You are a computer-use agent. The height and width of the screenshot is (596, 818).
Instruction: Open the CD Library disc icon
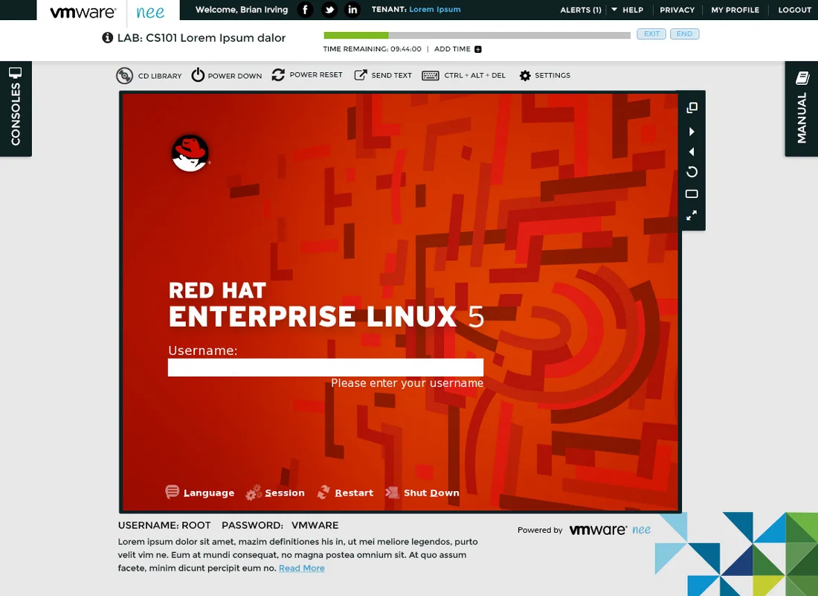pos(124,76)
